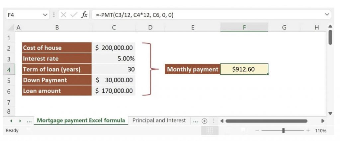This screenshot has height=141, width=340.
Task: Confirm the formula with the checkmark icon
Action: click(x=74, y=15)
